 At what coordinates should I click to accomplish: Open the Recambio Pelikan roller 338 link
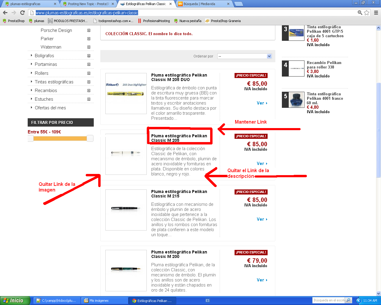(x=324, y=65)
